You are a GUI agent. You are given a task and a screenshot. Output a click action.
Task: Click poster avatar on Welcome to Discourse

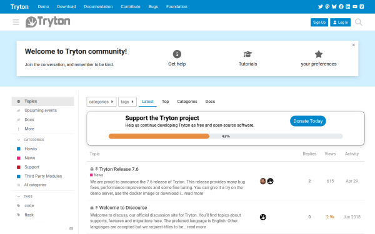pyautogui.click(x=263, y=217)
